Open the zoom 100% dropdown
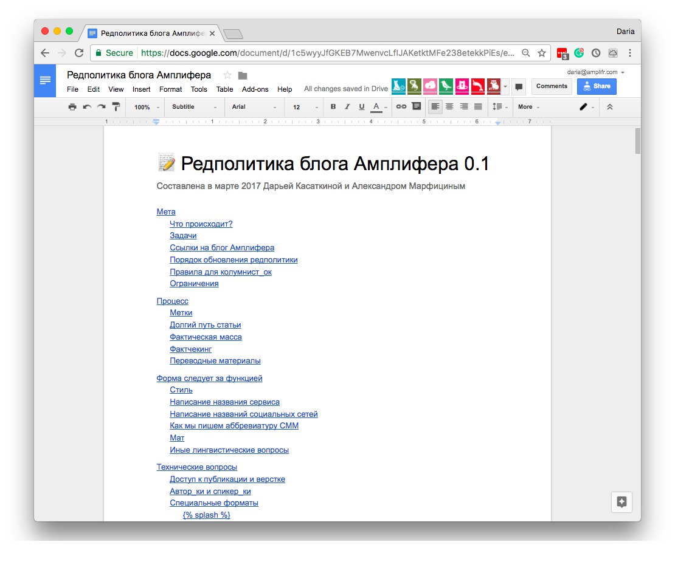This screenshot has height=570, width=675. [147, 107]
